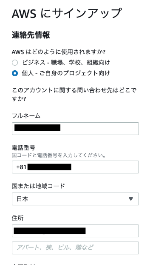Click the AWS にサインアップ page title
167x265 pixels.
67,13
